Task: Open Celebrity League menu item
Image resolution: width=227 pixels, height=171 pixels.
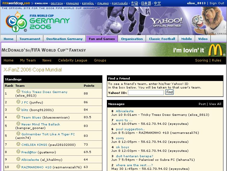Action: (73, 60)
